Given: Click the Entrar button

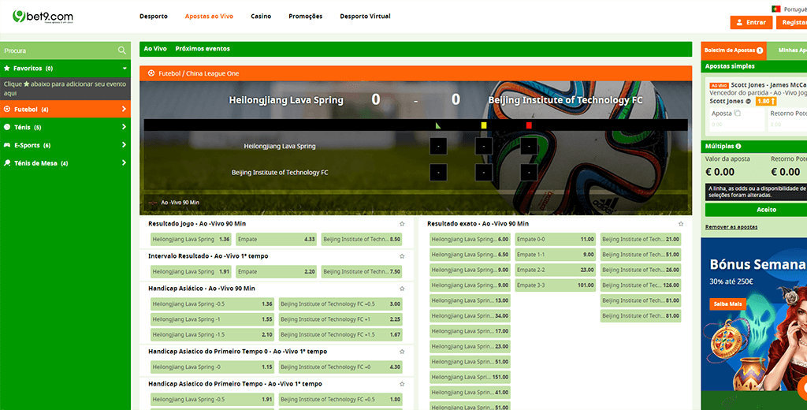Looking at the screenshot, I should pyautogui.click(x=751, y=23).
